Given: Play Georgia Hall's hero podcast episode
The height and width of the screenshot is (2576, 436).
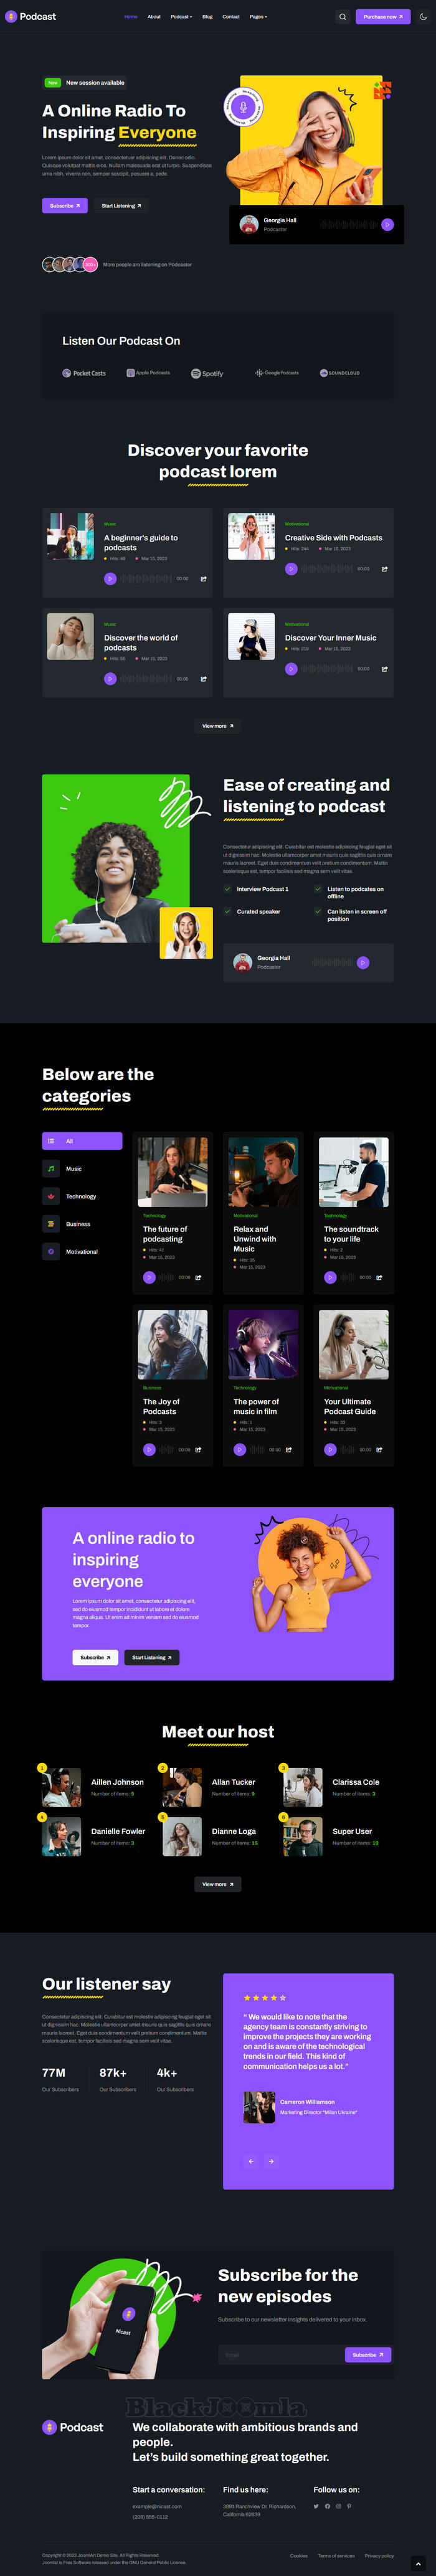Looking at the screenshot, I should pos(387,225).
